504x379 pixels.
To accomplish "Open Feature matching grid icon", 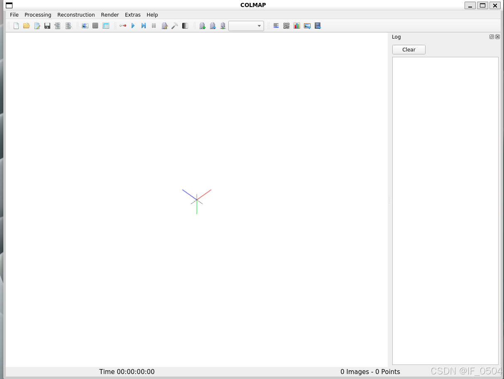I will [x=95, y=26].
